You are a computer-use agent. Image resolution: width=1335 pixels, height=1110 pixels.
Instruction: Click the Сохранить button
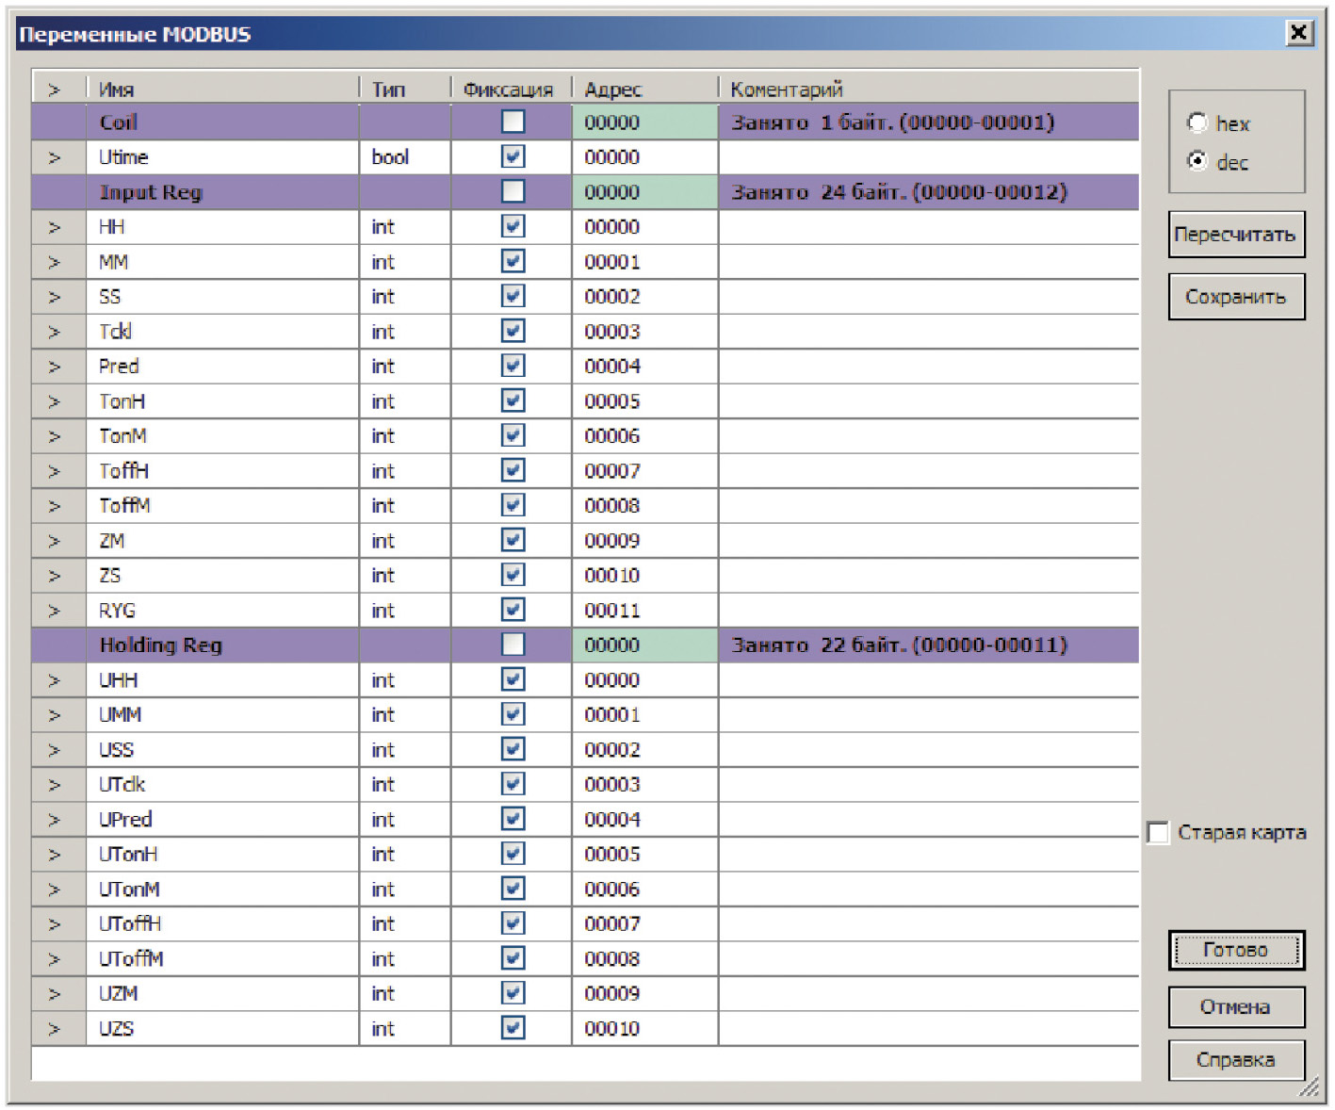click(1235, 297)
